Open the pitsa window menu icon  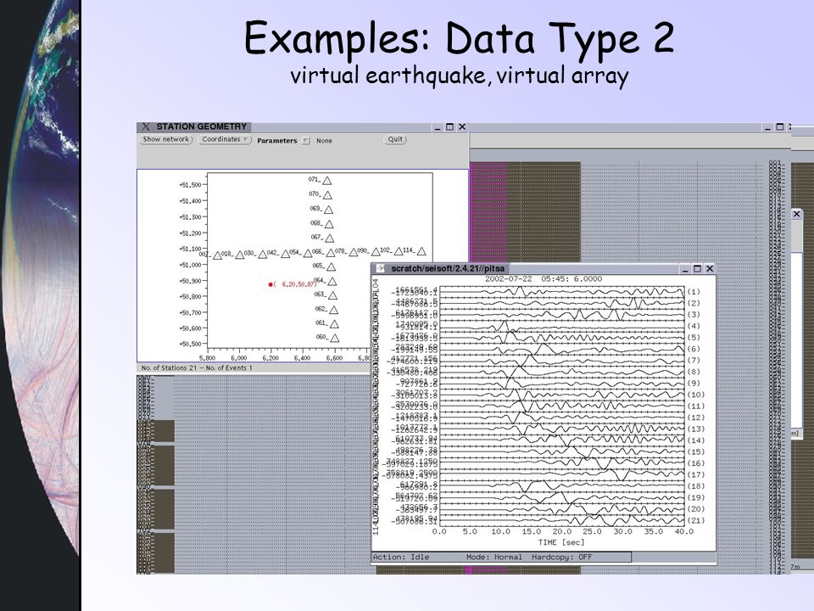[x=381, y=269]
